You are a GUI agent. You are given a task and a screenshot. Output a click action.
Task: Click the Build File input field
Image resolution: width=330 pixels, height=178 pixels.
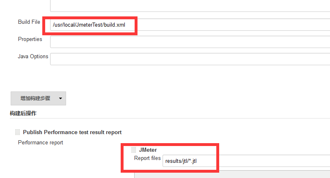coord(190,25)
